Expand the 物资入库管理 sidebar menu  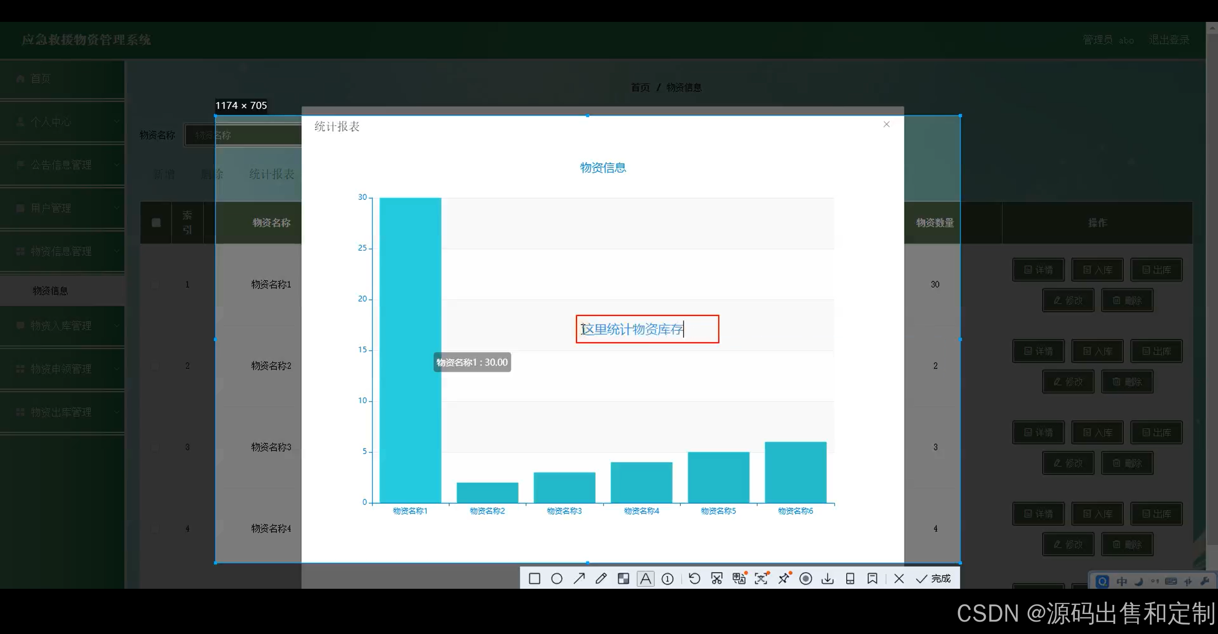click(62, 326)
